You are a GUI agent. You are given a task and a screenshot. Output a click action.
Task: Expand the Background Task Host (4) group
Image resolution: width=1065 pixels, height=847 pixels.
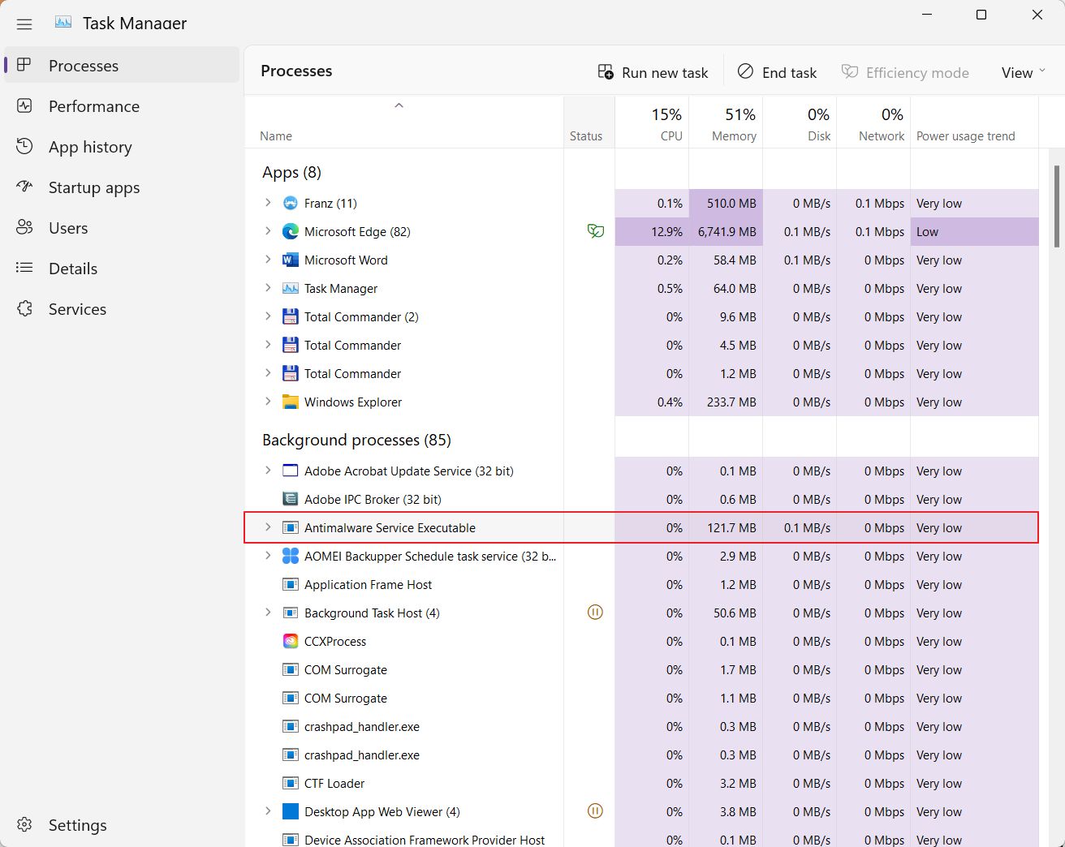point(268,613)
